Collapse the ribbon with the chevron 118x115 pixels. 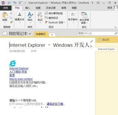(115, 27)
